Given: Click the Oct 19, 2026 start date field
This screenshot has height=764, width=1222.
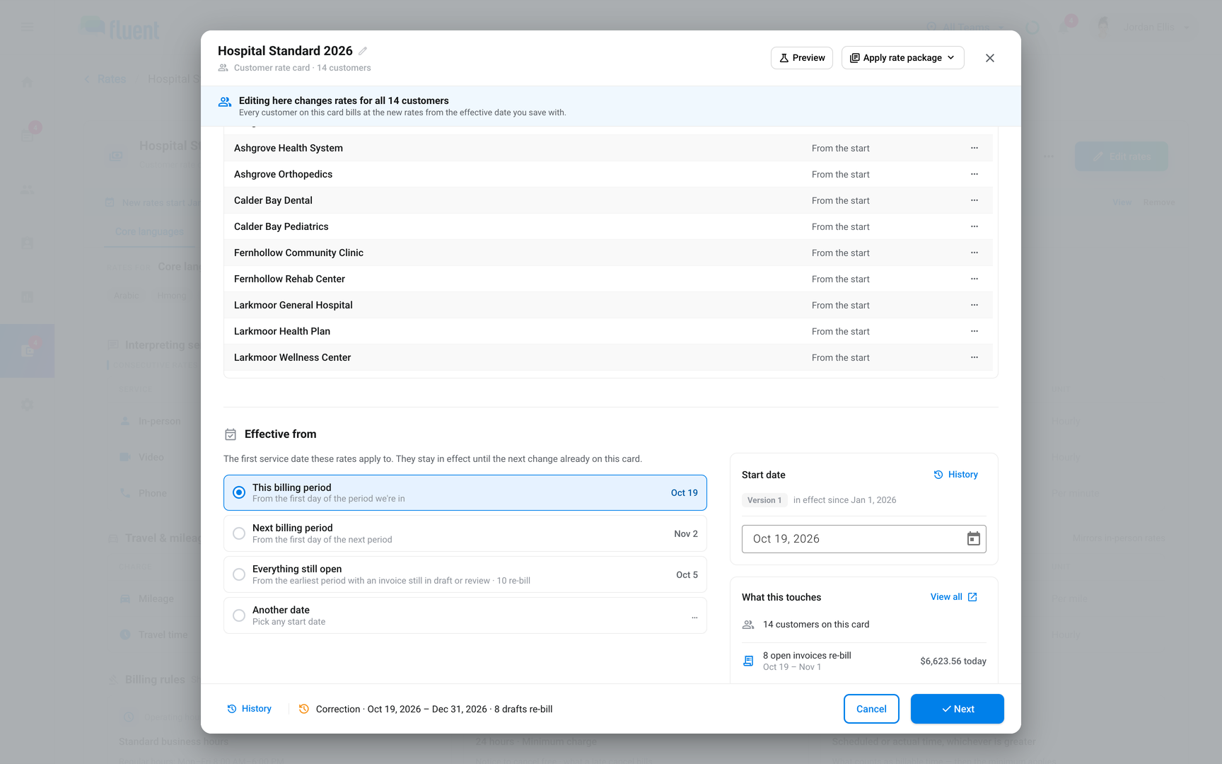Looking at the screenshot, I should click(x=864, y=539).
